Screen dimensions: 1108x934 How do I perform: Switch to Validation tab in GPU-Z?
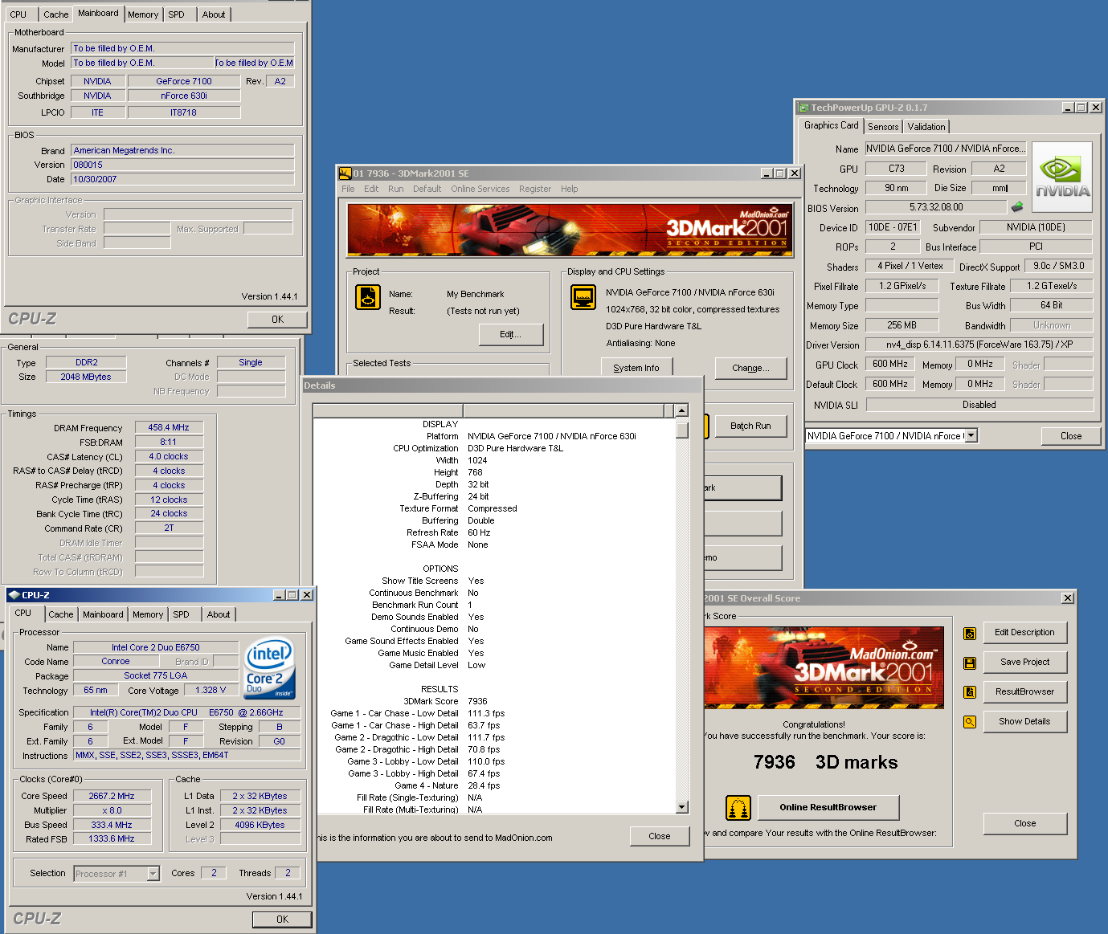[x=926, y=127]
